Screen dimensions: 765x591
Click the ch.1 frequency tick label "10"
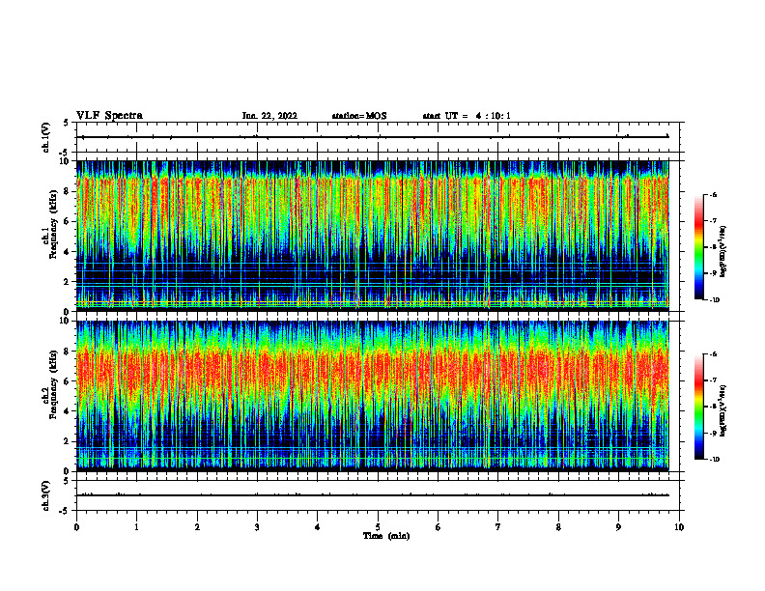click(66, 161)
